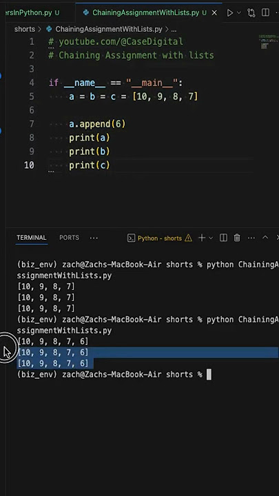Open the PORTS panel tab
This screenshot has width=279, height=496.
[x=70, y=238]
